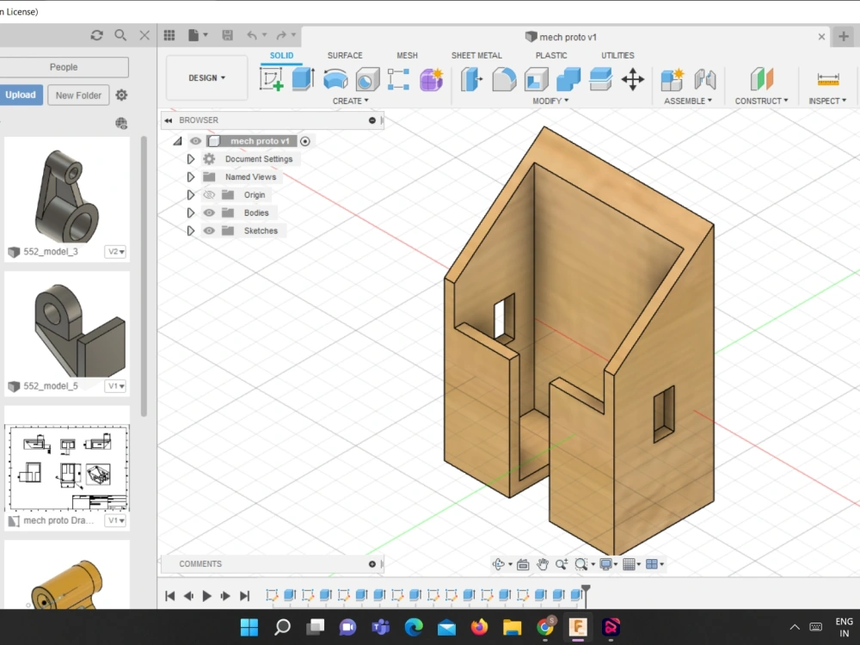The width and height of the screenshot is (860, 645).
Task: Collapse the mech proto v1 root node
Action: pos(177,142)
